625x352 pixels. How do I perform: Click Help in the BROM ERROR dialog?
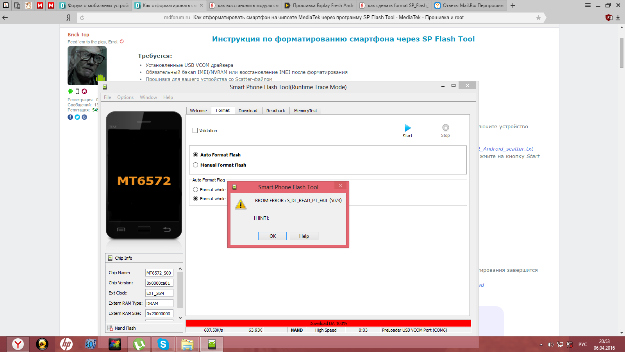(304, 236)
